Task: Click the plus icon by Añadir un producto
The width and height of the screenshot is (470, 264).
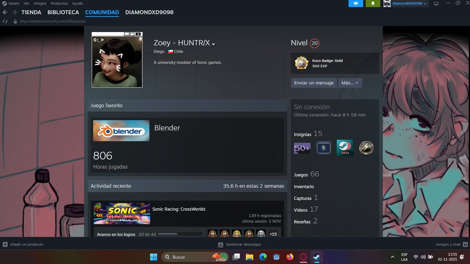Action: click(x=5, y=244)
